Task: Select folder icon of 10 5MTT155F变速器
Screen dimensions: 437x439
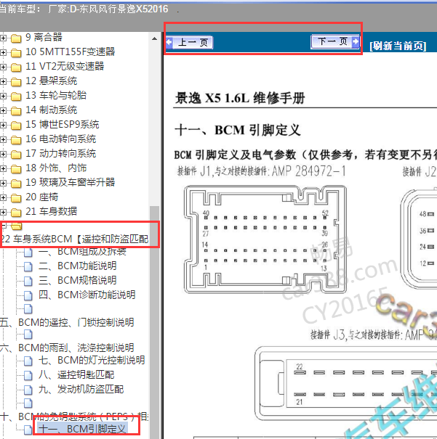Action: coord(16,53)
